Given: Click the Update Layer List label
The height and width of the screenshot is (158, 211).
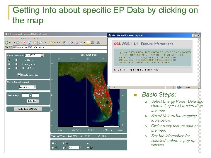Looking at the screenshot, I should tap(30, 75).
